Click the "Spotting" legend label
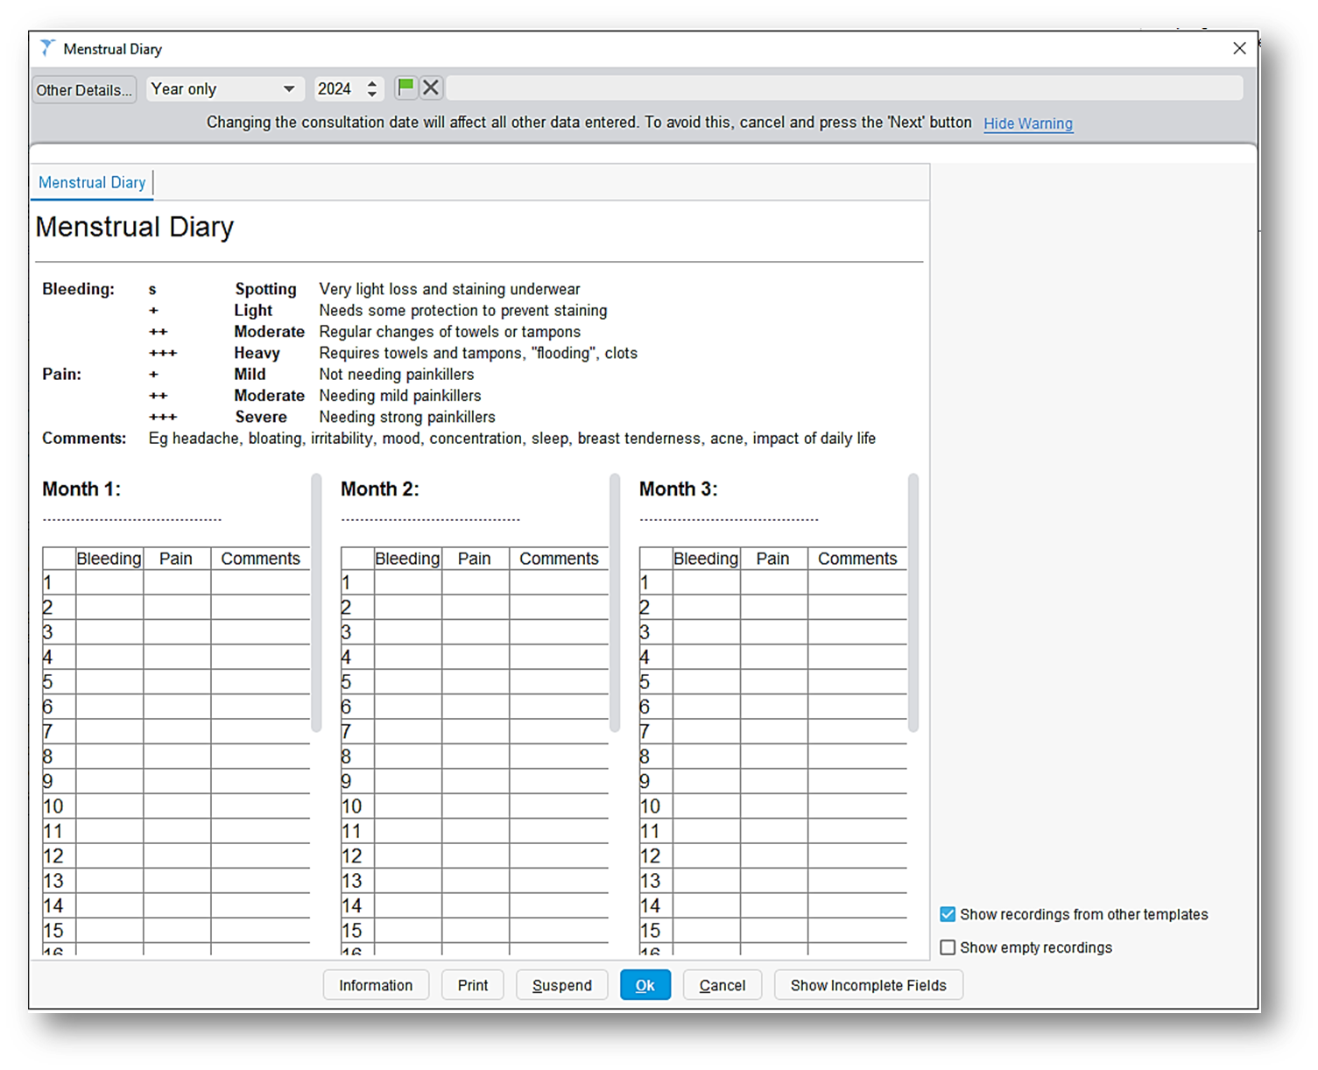The height and width of the screenshot is (1070, 1318). coord(265,289)
